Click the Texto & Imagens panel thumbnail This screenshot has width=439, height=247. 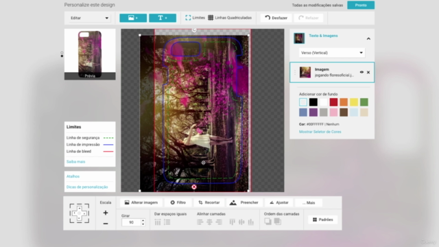[299, 38]
